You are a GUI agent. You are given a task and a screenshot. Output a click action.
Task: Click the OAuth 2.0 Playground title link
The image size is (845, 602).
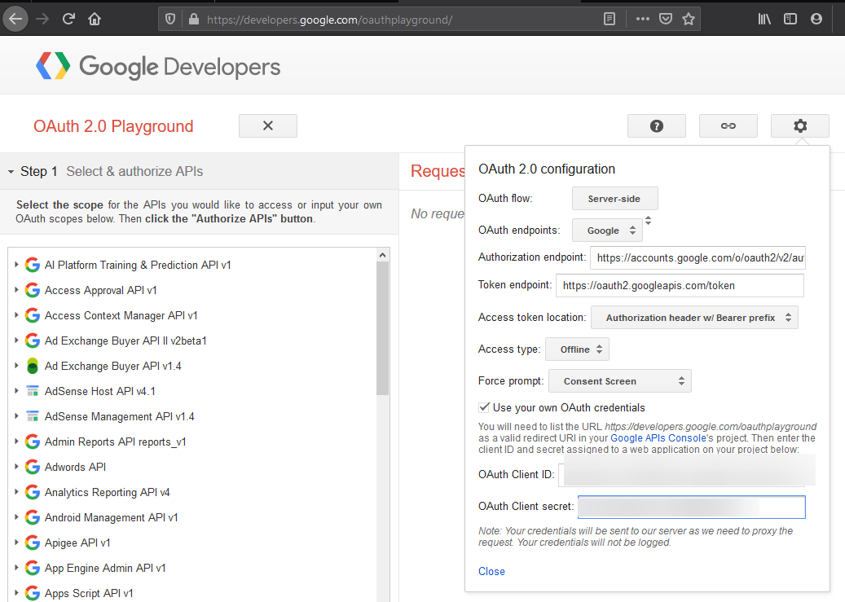pyautogui.click(x=113, y=126)
